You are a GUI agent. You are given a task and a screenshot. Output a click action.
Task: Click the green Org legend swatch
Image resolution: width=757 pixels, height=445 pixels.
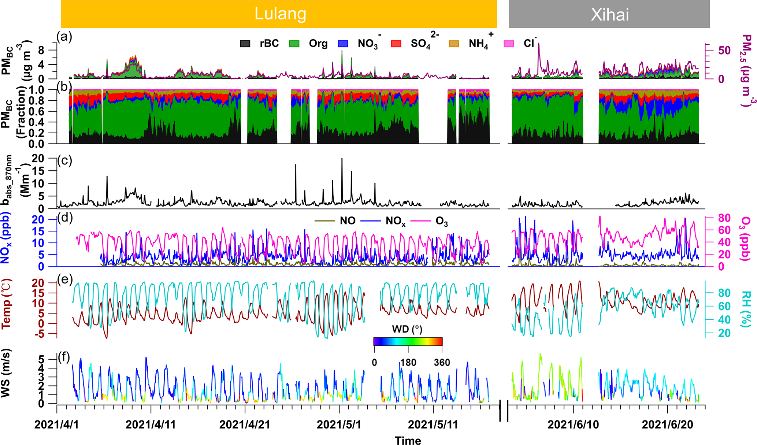pyautogui.click(x=294, y=44)
